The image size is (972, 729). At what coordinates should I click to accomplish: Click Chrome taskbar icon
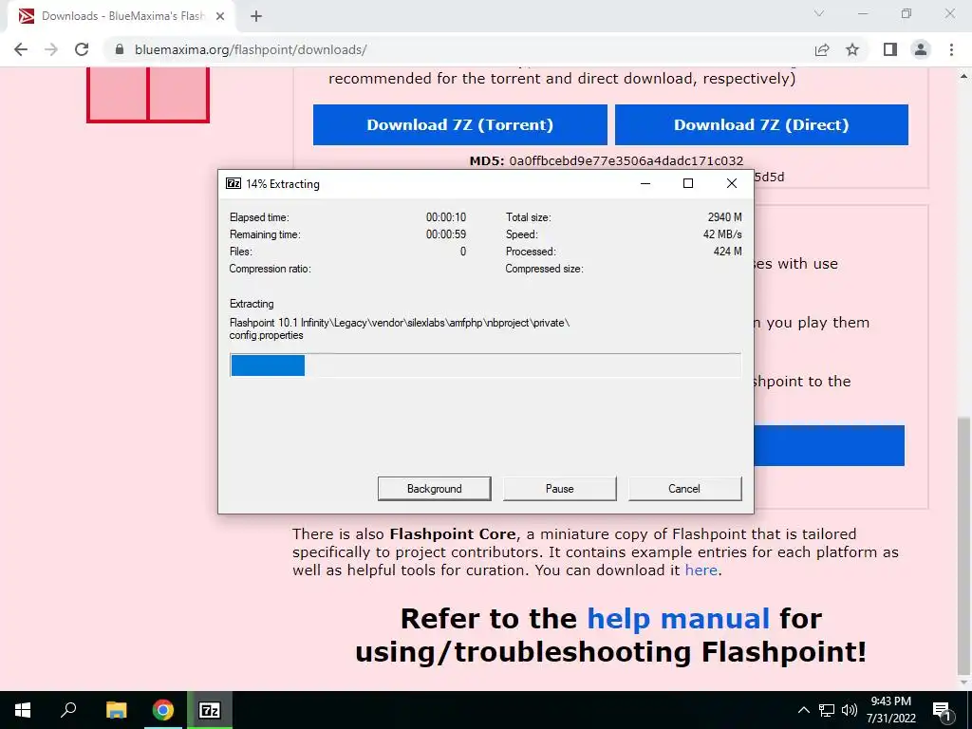coord(163,710)
